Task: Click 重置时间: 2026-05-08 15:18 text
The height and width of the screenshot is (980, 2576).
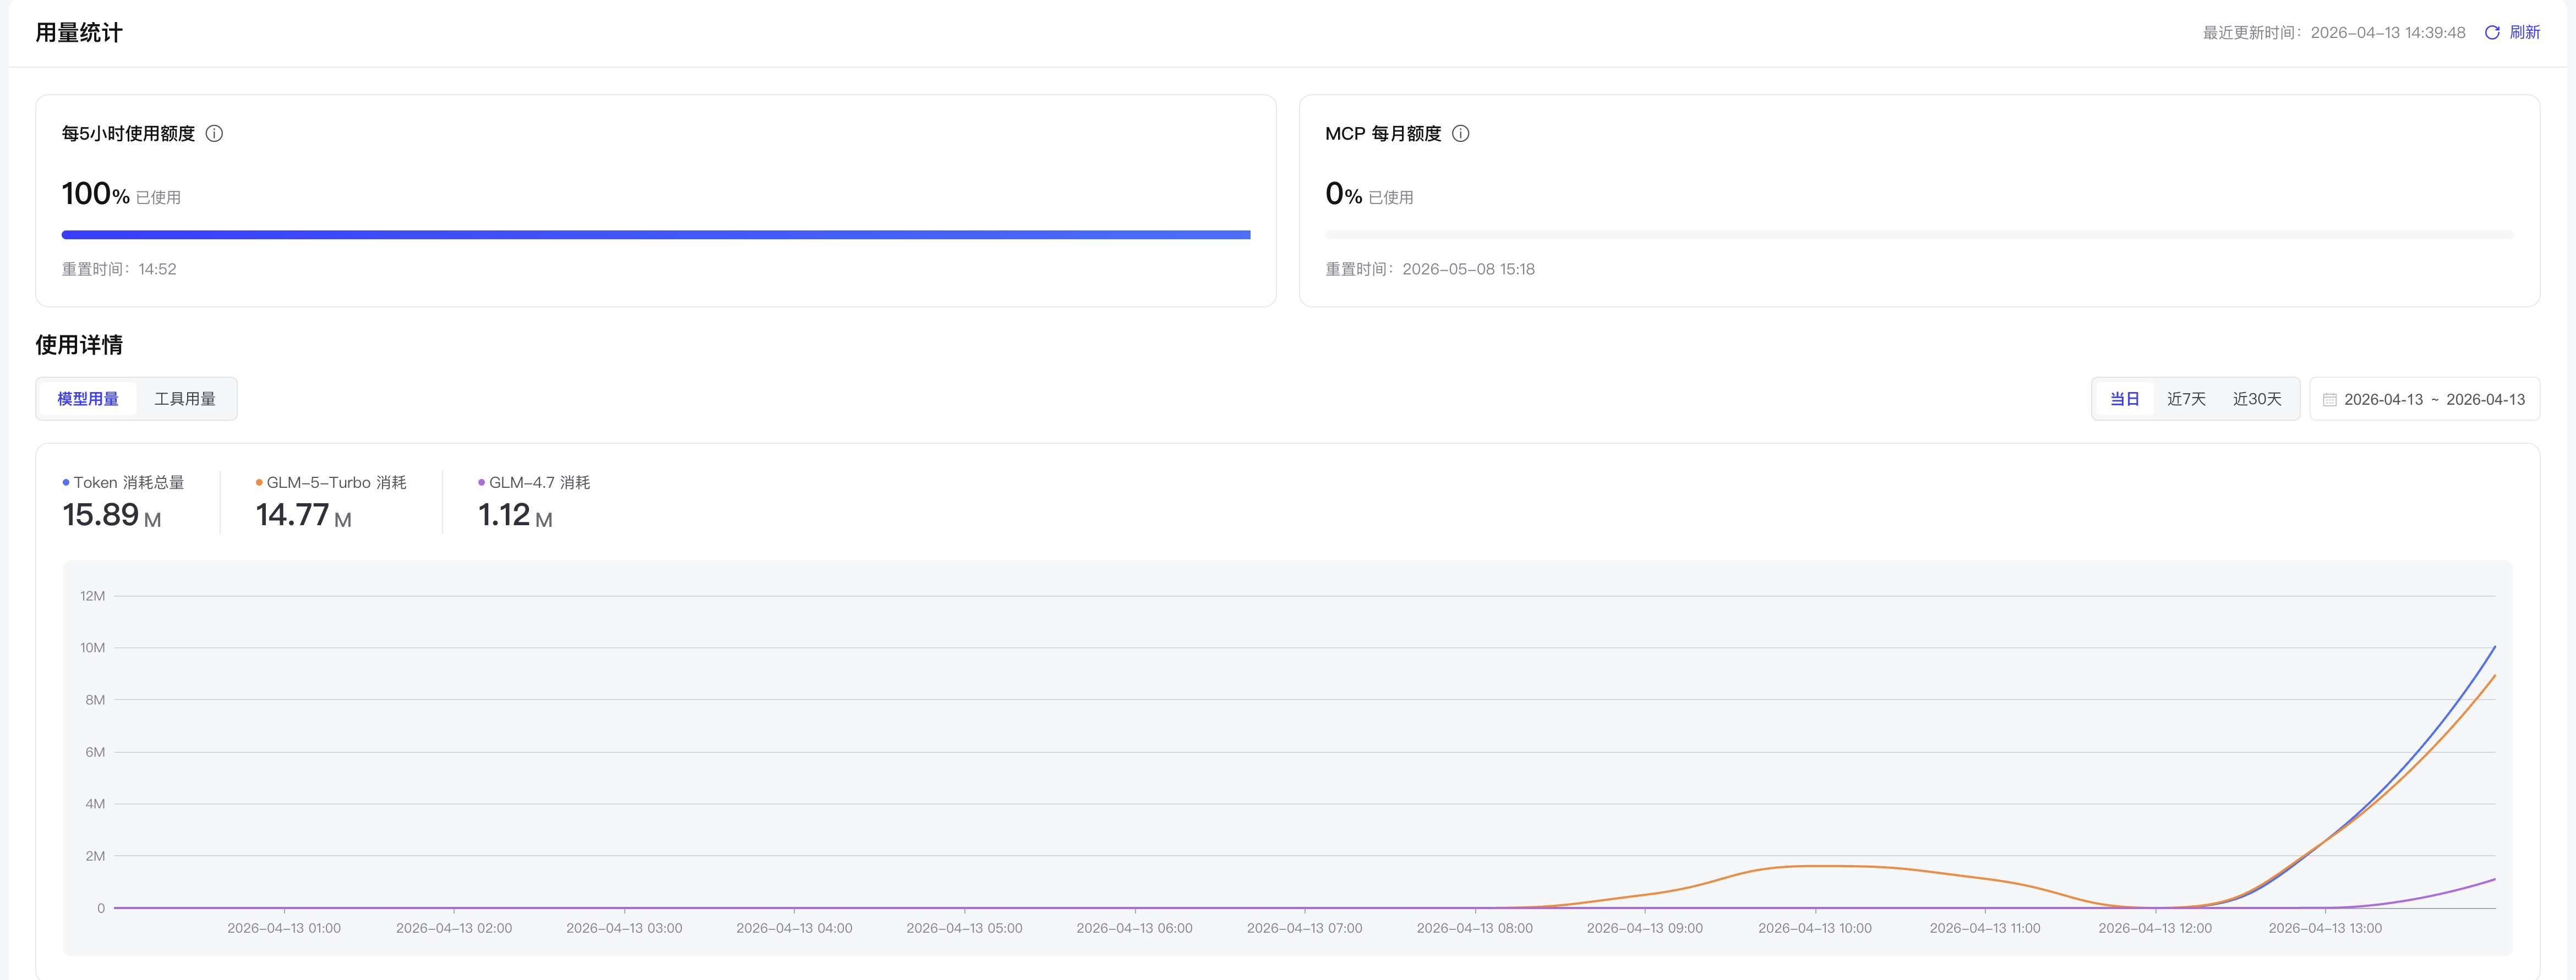Action: coord(1430,269)
